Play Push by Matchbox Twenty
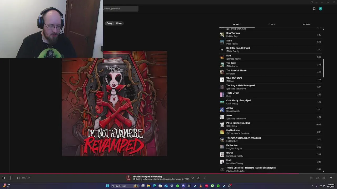The height and width of the screenshot is (189, 337). pyautogui.click(x=271, y=162)
